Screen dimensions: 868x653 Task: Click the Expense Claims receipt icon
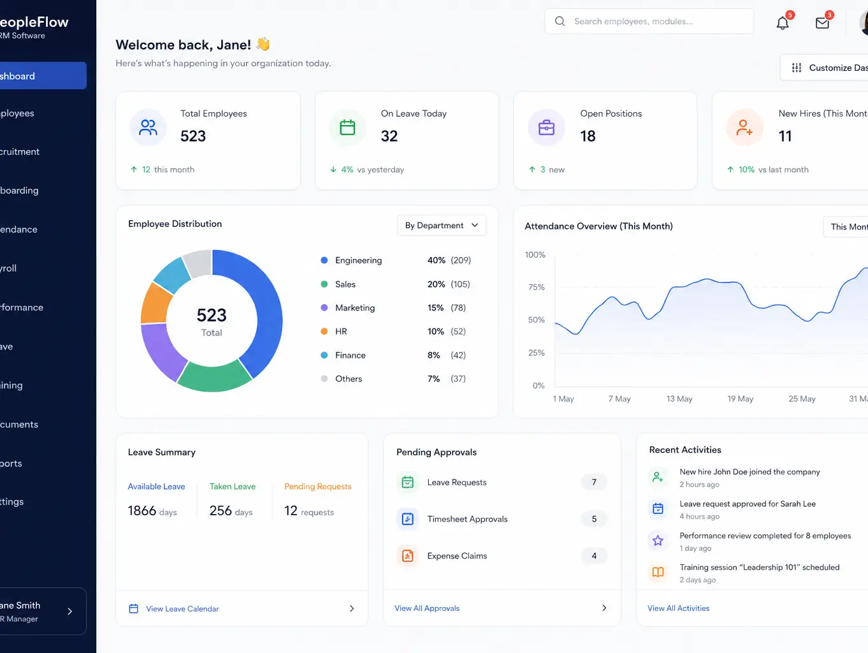(408, 556)
